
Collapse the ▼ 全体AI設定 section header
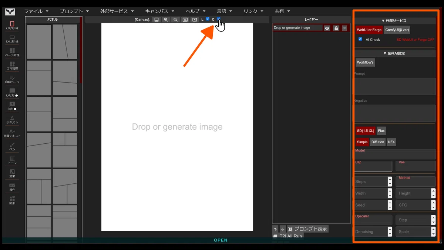tap(394, 53)
